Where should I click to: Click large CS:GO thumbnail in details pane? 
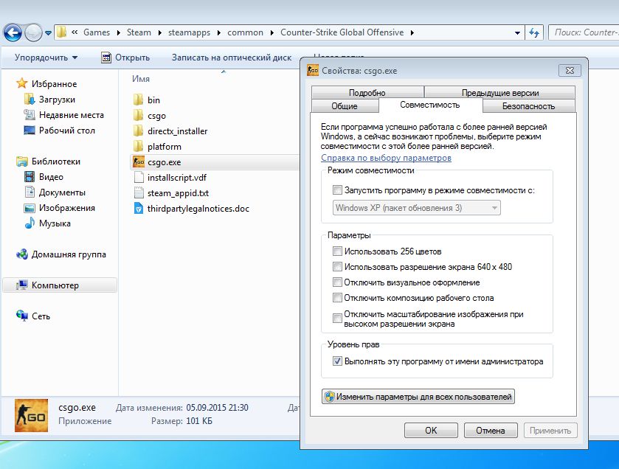coord(31,415)
